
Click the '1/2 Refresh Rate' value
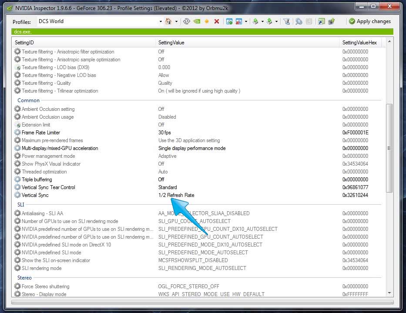coord(176,195)
